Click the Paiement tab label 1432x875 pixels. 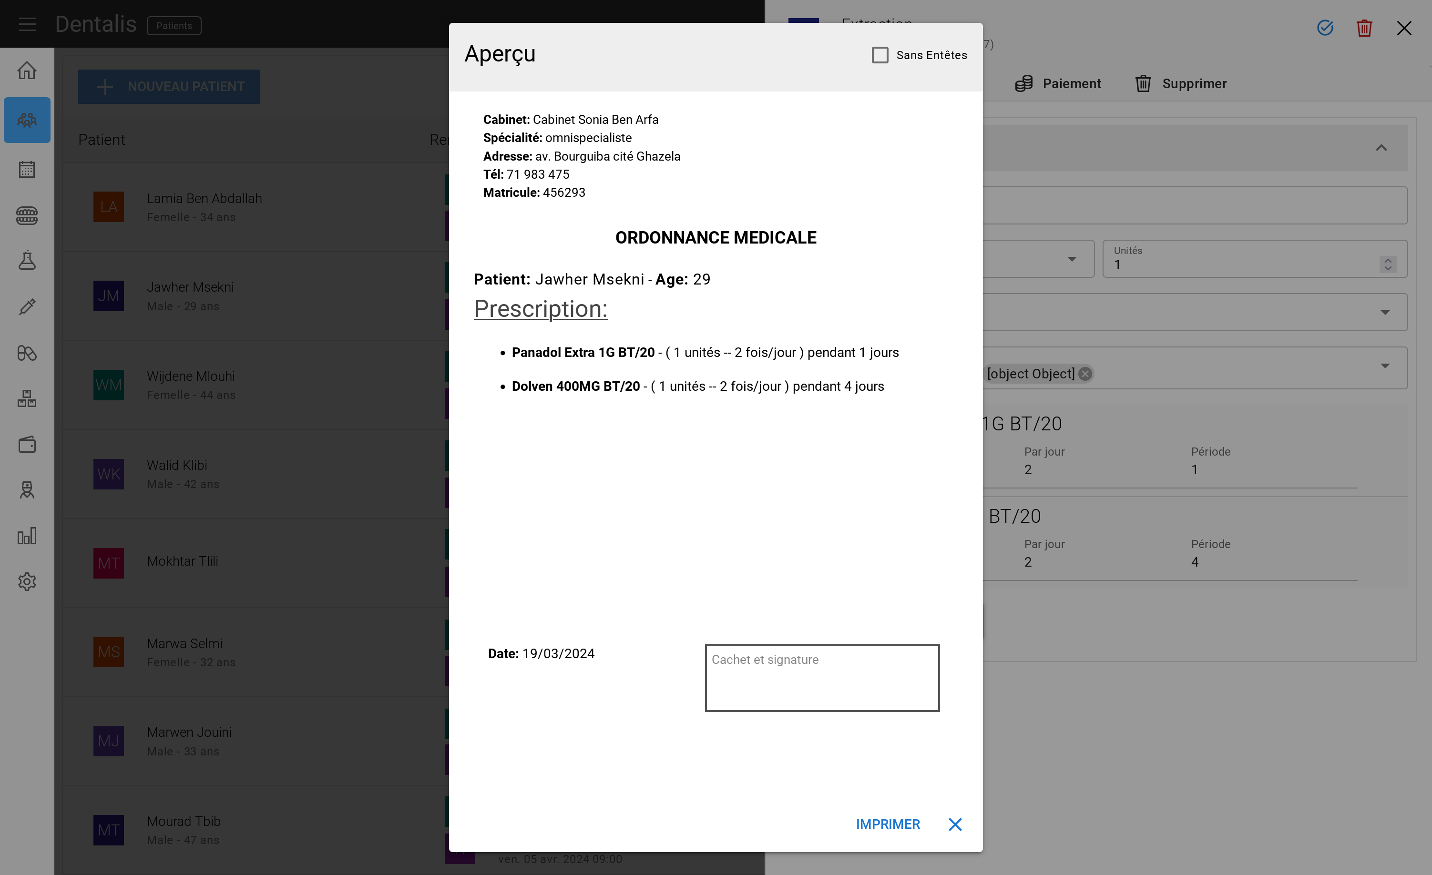pos(1072,84)
